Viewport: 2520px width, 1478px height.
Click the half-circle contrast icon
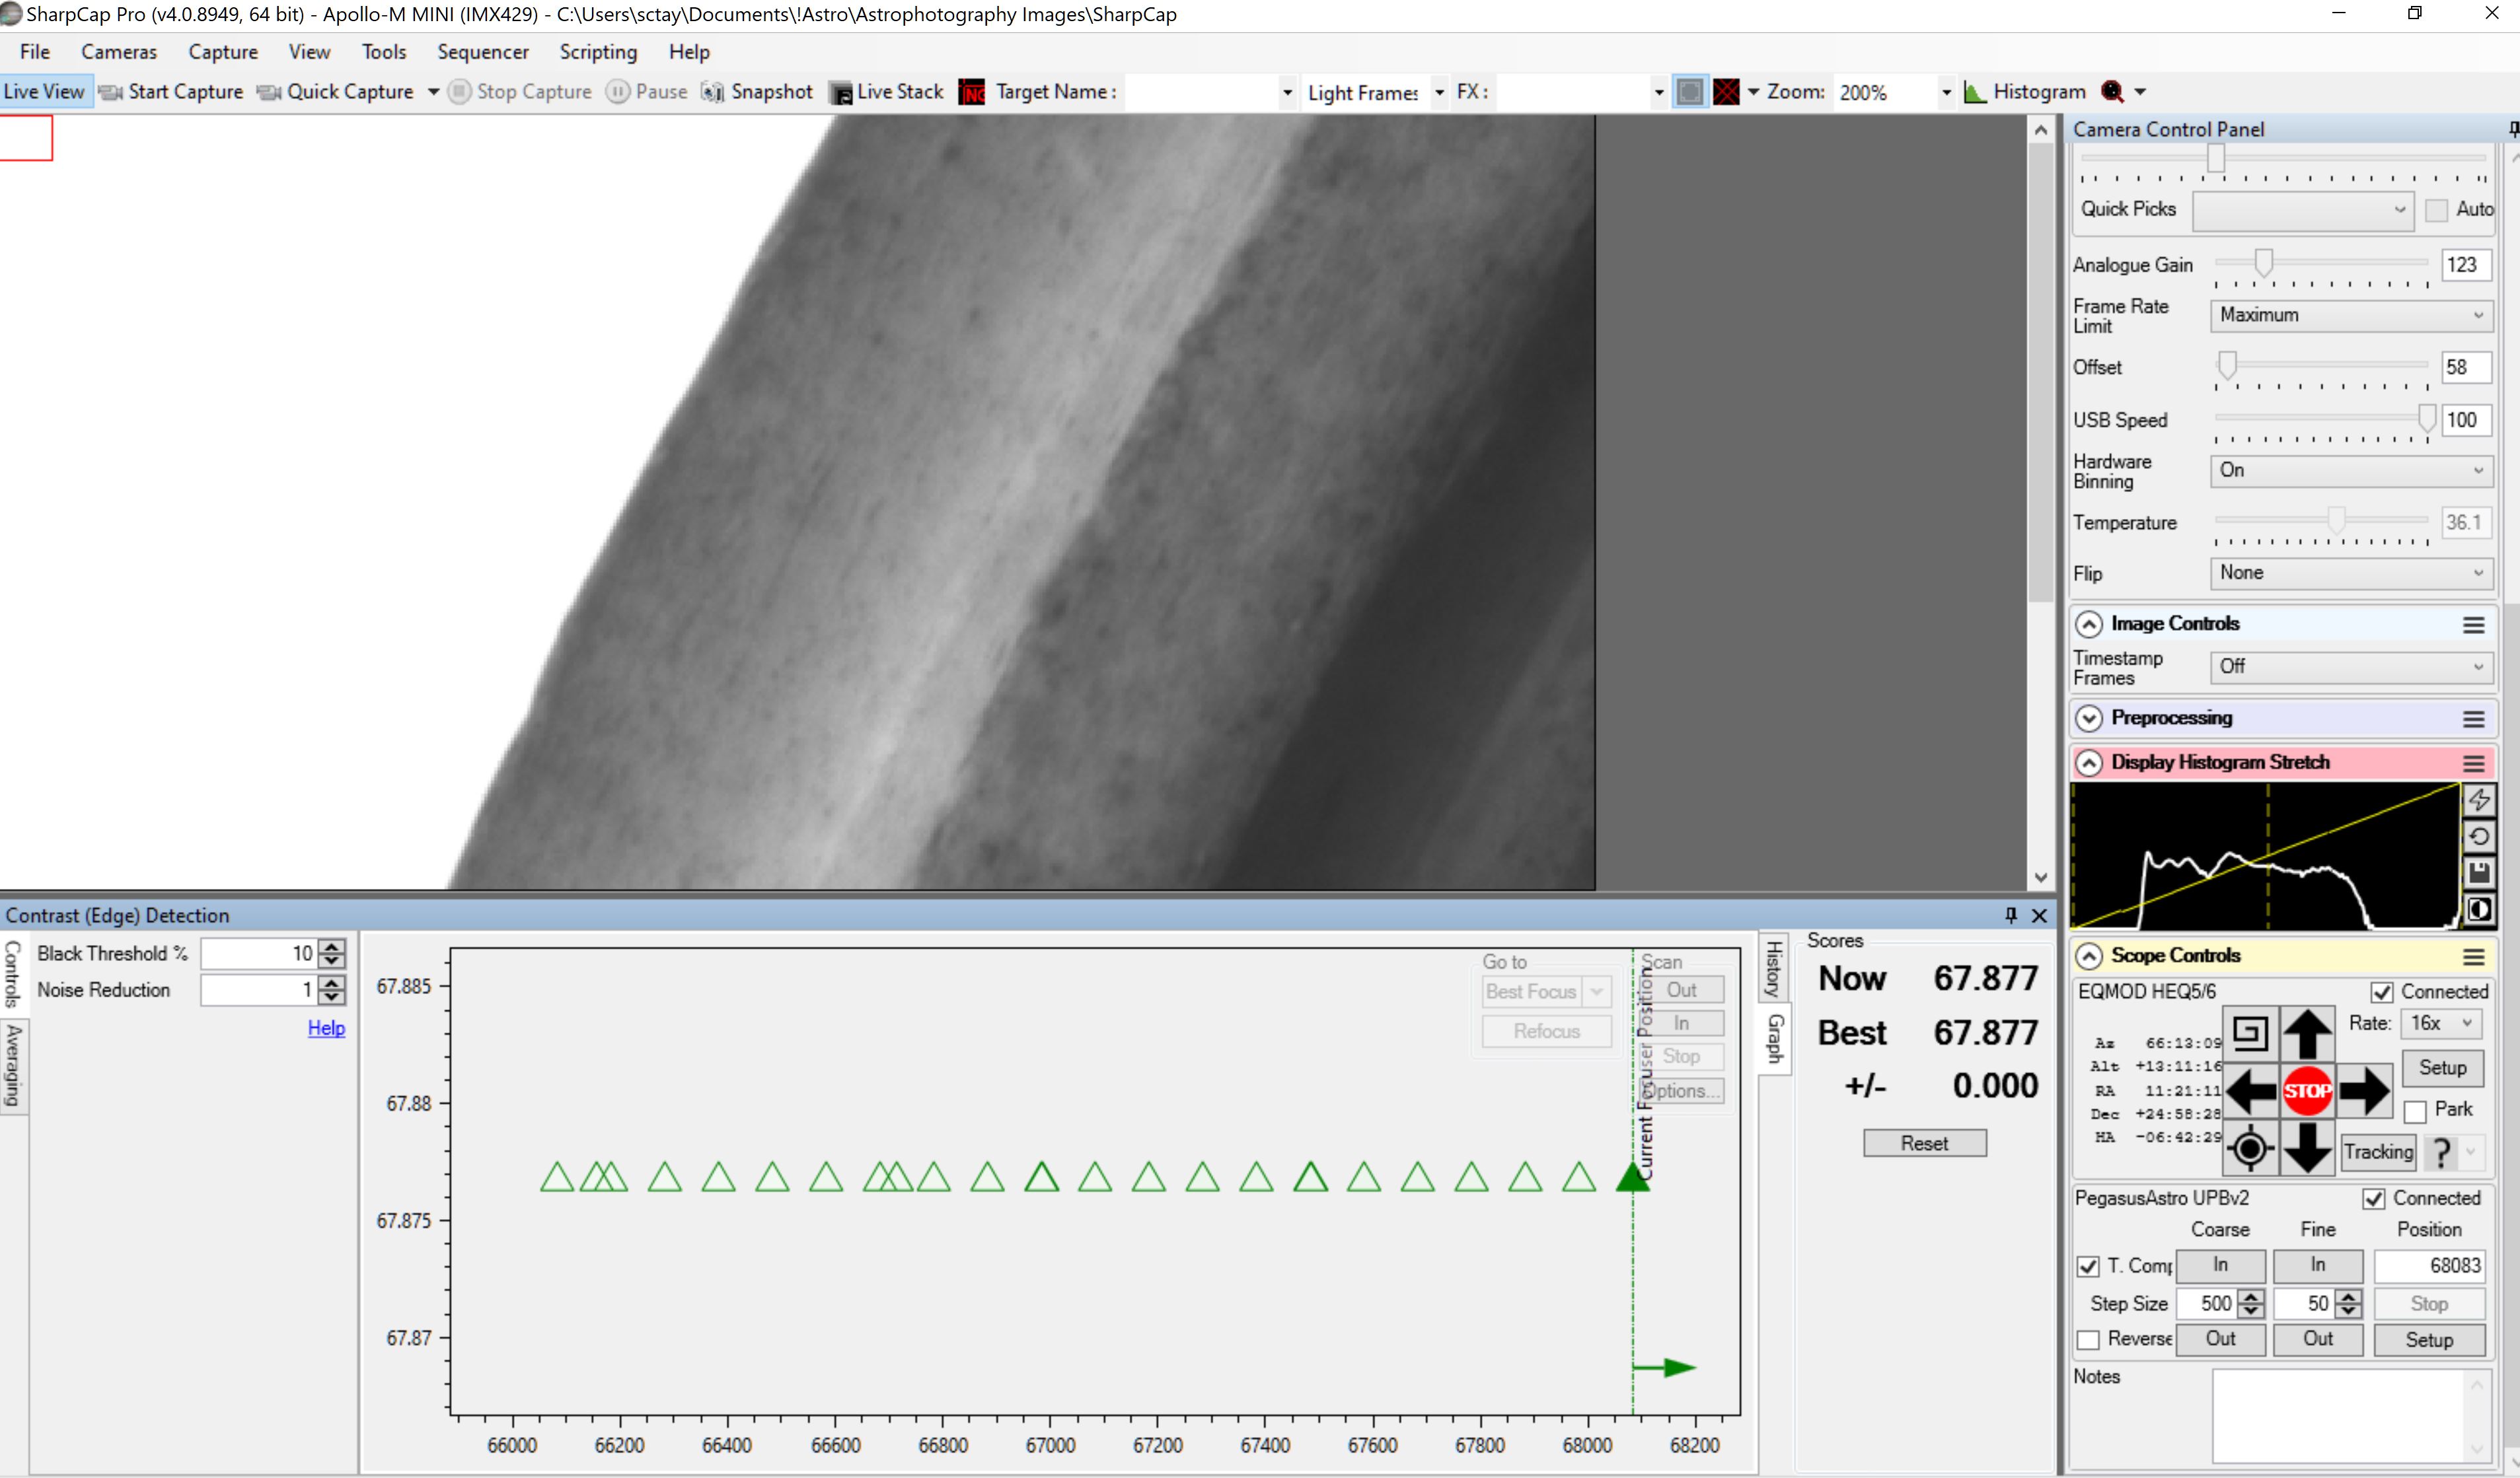2479,909
